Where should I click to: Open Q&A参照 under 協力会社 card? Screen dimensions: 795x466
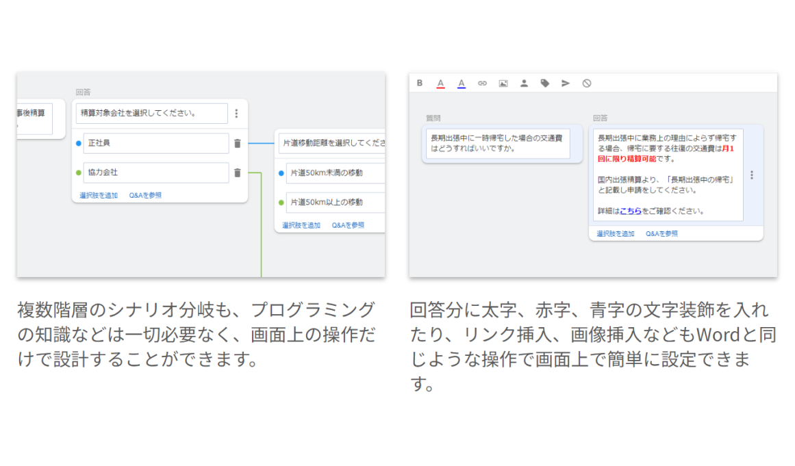click(145, 196)
